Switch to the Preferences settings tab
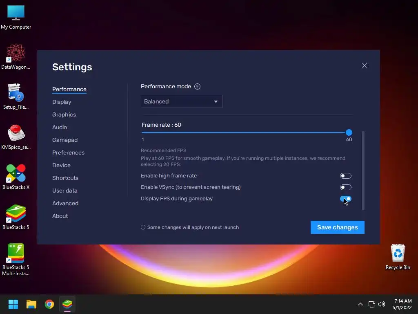 click(x=68, y=153)
